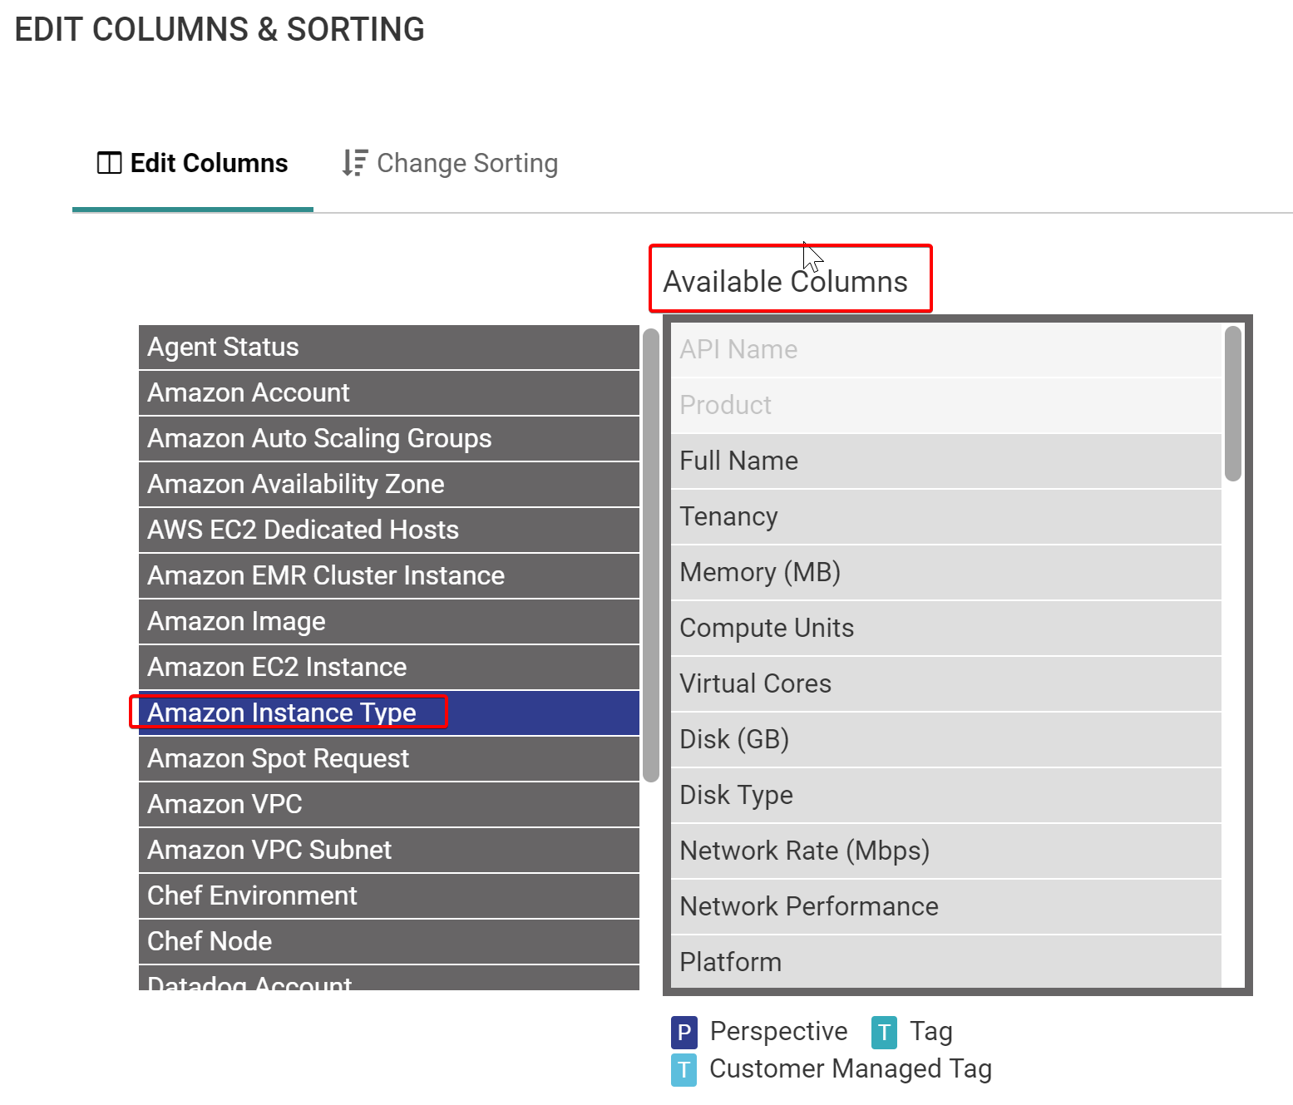Click the Change Sorting sort icon

354,163
